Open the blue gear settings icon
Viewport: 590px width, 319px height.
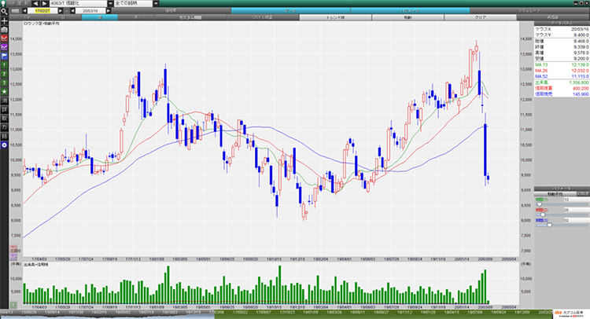pyautogui.click(x=5, y=145)
